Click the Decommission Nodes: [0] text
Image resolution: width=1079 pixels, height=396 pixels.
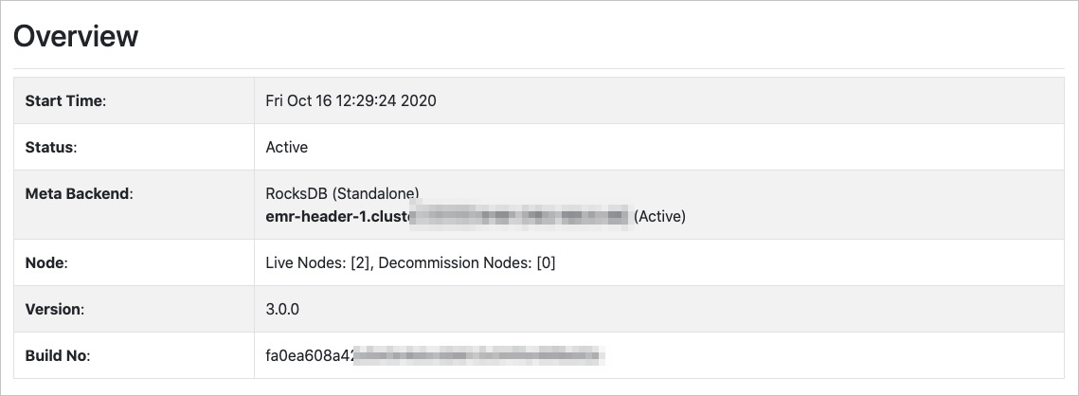click(x=467, y=262)
